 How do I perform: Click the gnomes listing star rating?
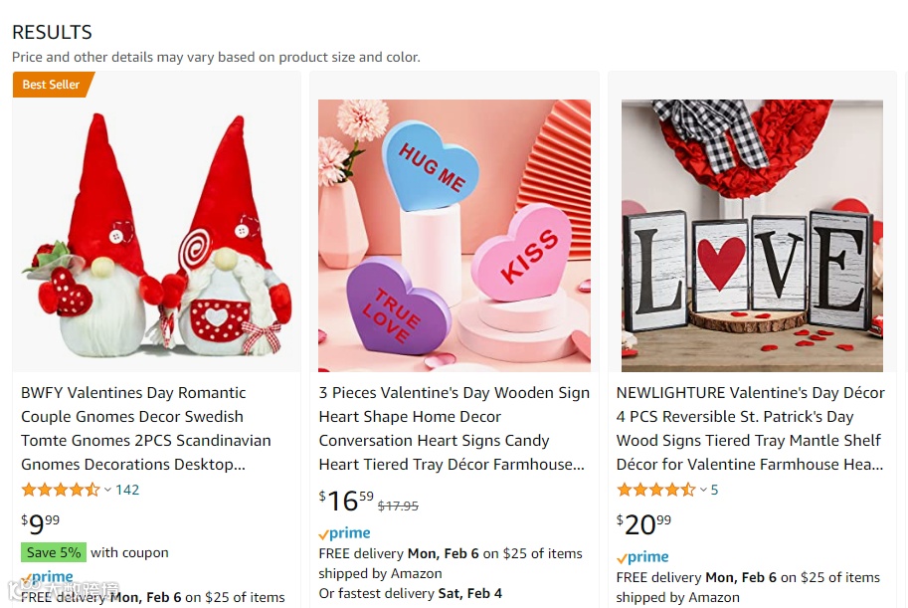[x=61, y=490]
